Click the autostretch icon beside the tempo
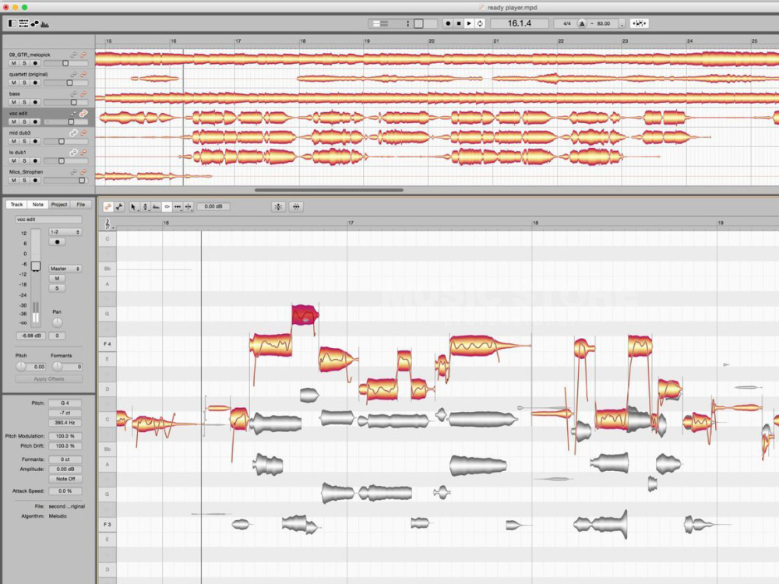The height and width of the screenshot is (584, 779). pyautogui.click(x=639, y=23)
